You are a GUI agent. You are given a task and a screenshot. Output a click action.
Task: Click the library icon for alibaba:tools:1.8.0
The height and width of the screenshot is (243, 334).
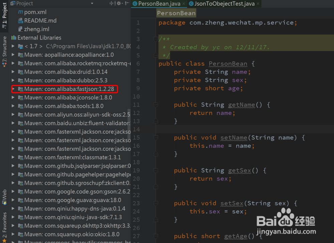click(21, 106)
